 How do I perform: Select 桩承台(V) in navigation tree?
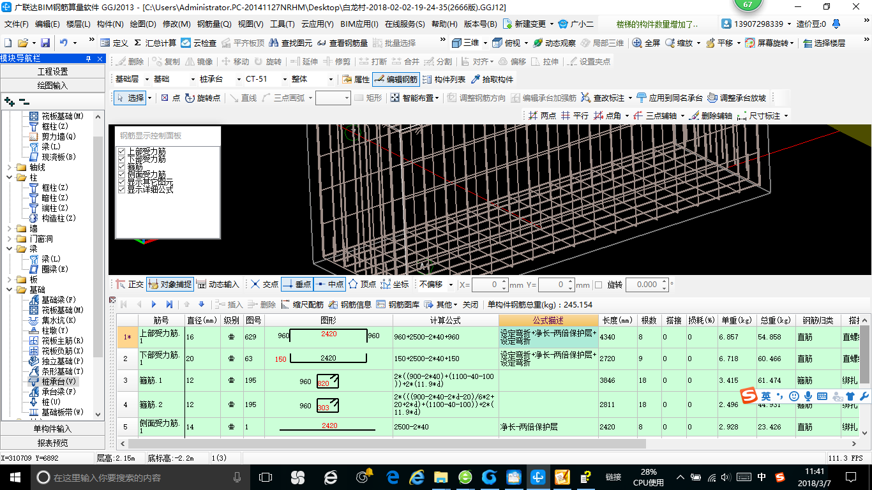(x=59, y=382)
